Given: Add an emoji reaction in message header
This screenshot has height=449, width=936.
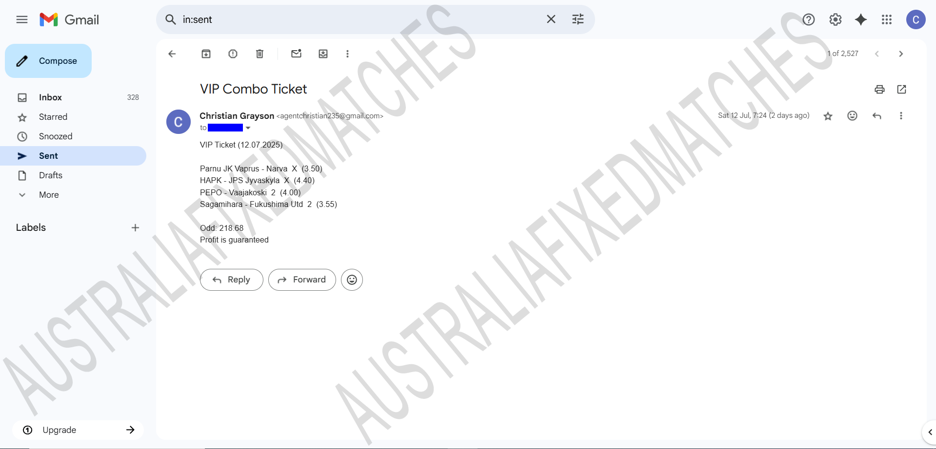Looking at the screenshot, I should [853, 116].
